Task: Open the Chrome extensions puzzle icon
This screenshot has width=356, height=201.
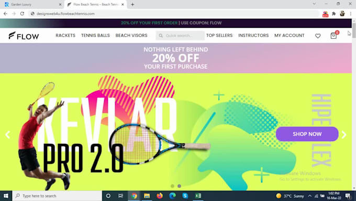Action: pyautogui.click(x=334, y=14)
